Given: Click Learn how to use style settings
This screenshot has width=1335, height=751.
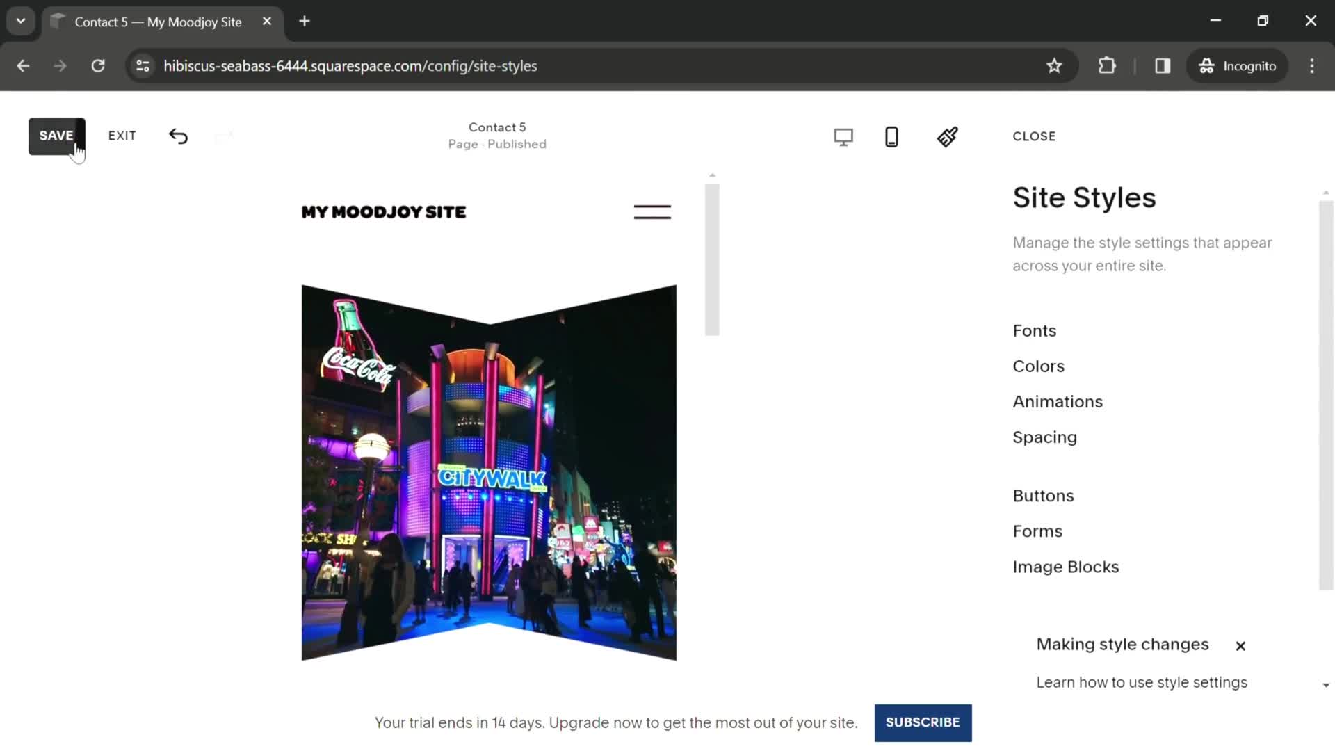Looking at the screenshot, I should pos(1142,683).
